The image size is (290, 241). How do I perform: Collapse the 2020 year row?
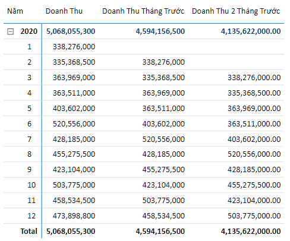click(10, 31)
